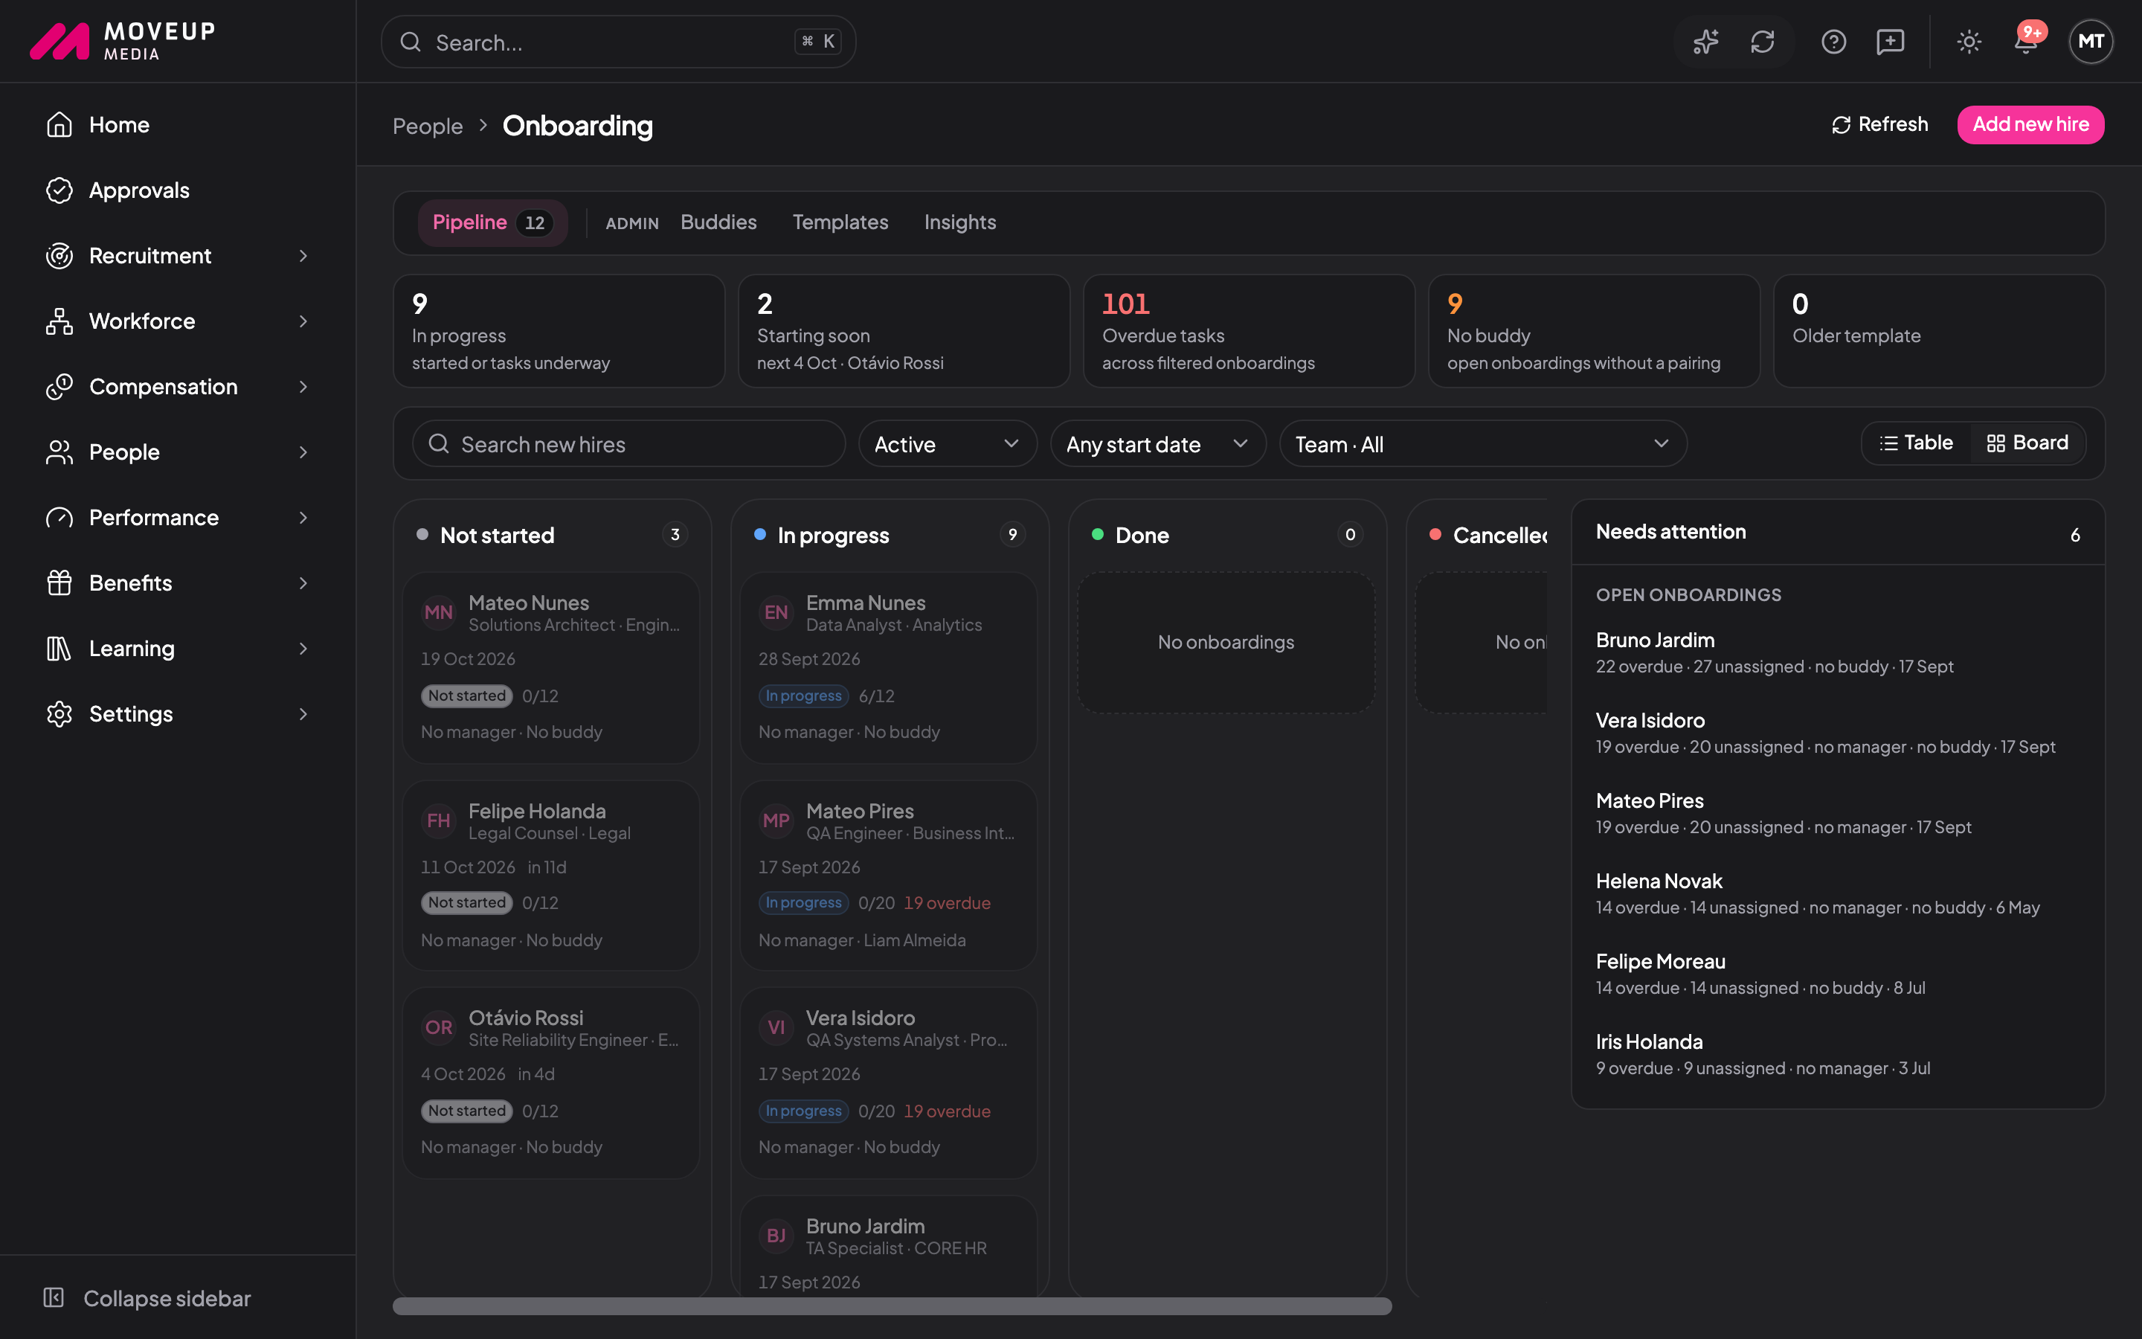Screen dimensions: 2142x1339
Task: Click the People breadcrumb link
Action: tap(428, 126)
